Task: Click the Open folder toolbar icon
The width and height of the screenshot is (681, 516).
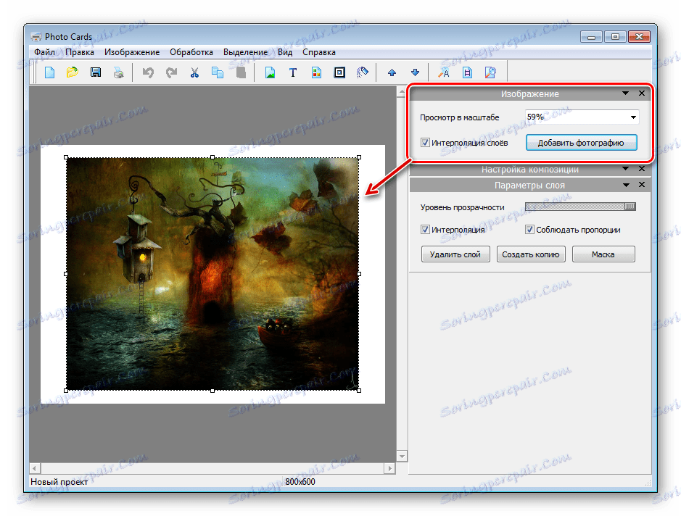Action: coord(73,72)
